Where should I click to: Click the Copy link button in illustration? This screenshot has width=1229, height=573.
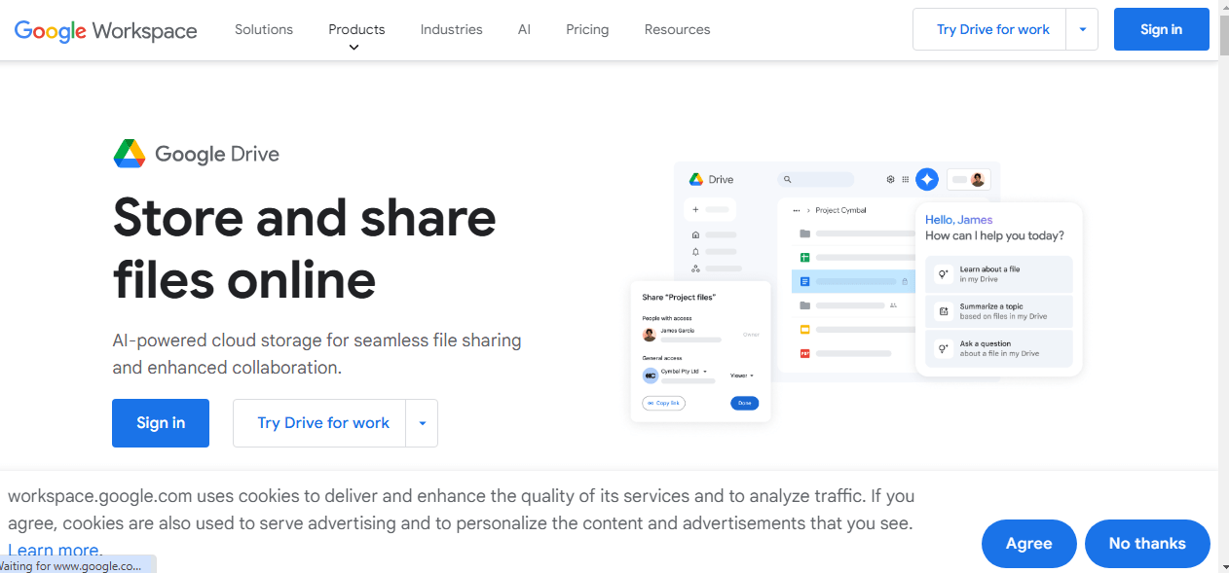click(x=663, y=403)
